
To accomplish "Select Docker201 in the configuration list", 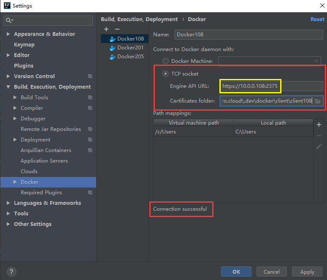I will (x=130, y=48).
